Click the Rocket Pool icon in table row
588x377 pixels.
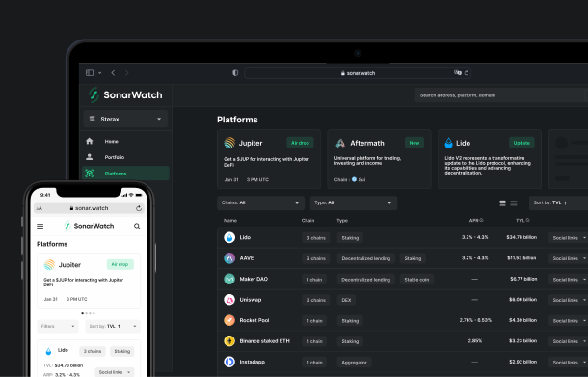coord(229,320)
